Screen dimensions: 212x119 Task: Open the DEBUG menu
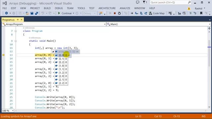pyautogui.click(x=59, y=8)
